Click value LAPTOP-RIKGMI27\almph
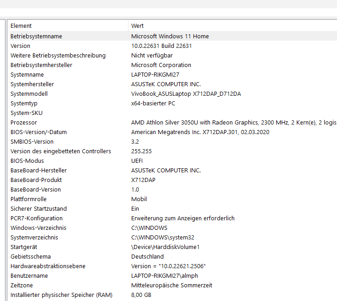Viewport: 337px width, 301px height. pyautogui.click(x=165, y=276)
